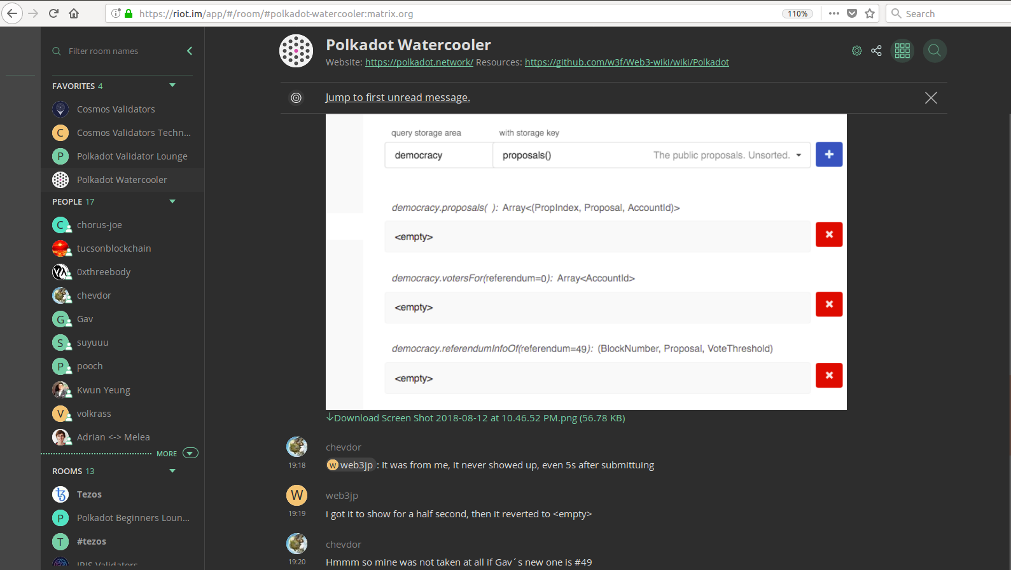Viewport: 1011px width, 570px height.
Task: Bookmark this page with the star icon
Action: (x=870, y=13)
